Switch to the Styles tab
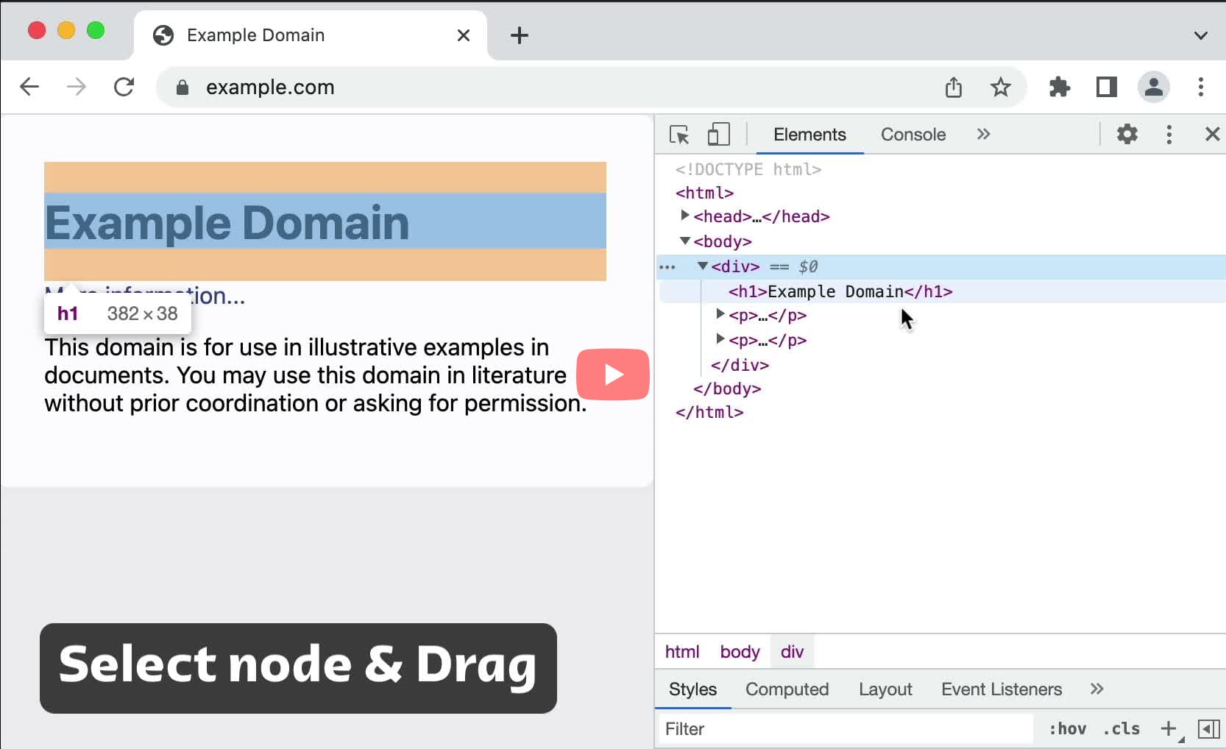Viewport: 1226px width, 749px height. [x=692, y=689]
